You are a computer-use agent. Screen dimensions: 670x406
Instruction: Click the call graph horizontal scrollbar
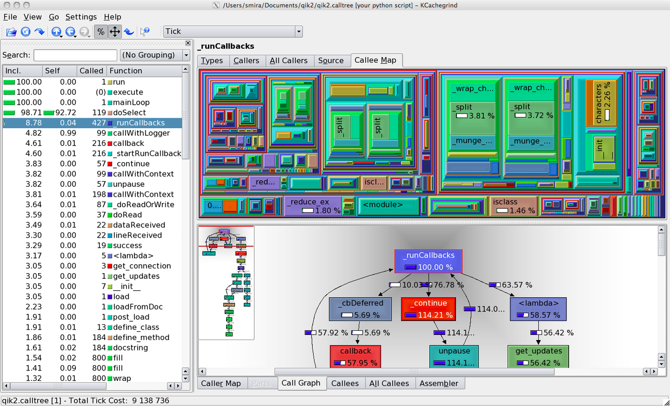pos(415,371)
